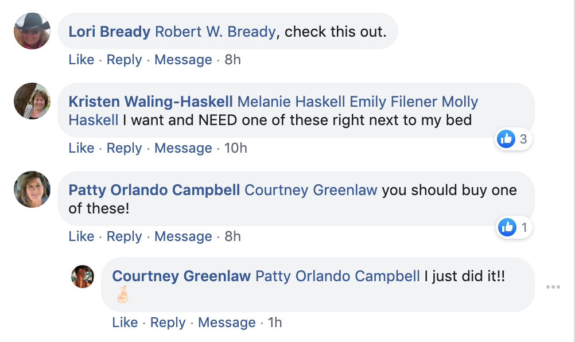Open Courtney Greenlaw's small avatar
575x342 pixels.
tap(83, 277)
